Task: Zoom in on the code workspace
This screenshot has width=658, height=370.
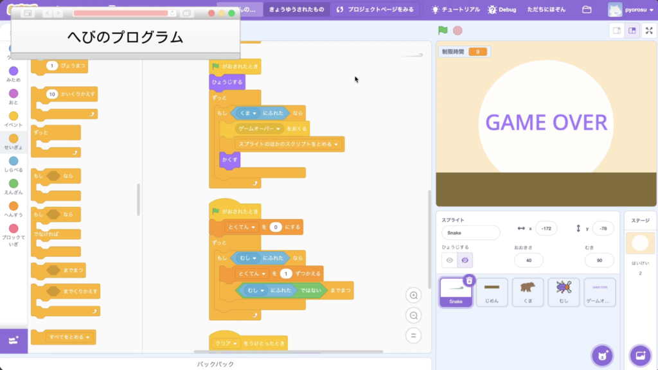Action: [x=414, y=295]
